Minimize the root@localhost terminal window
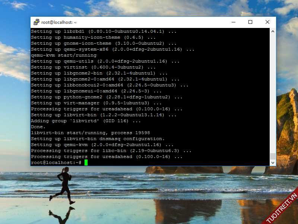 click(233, 22)
